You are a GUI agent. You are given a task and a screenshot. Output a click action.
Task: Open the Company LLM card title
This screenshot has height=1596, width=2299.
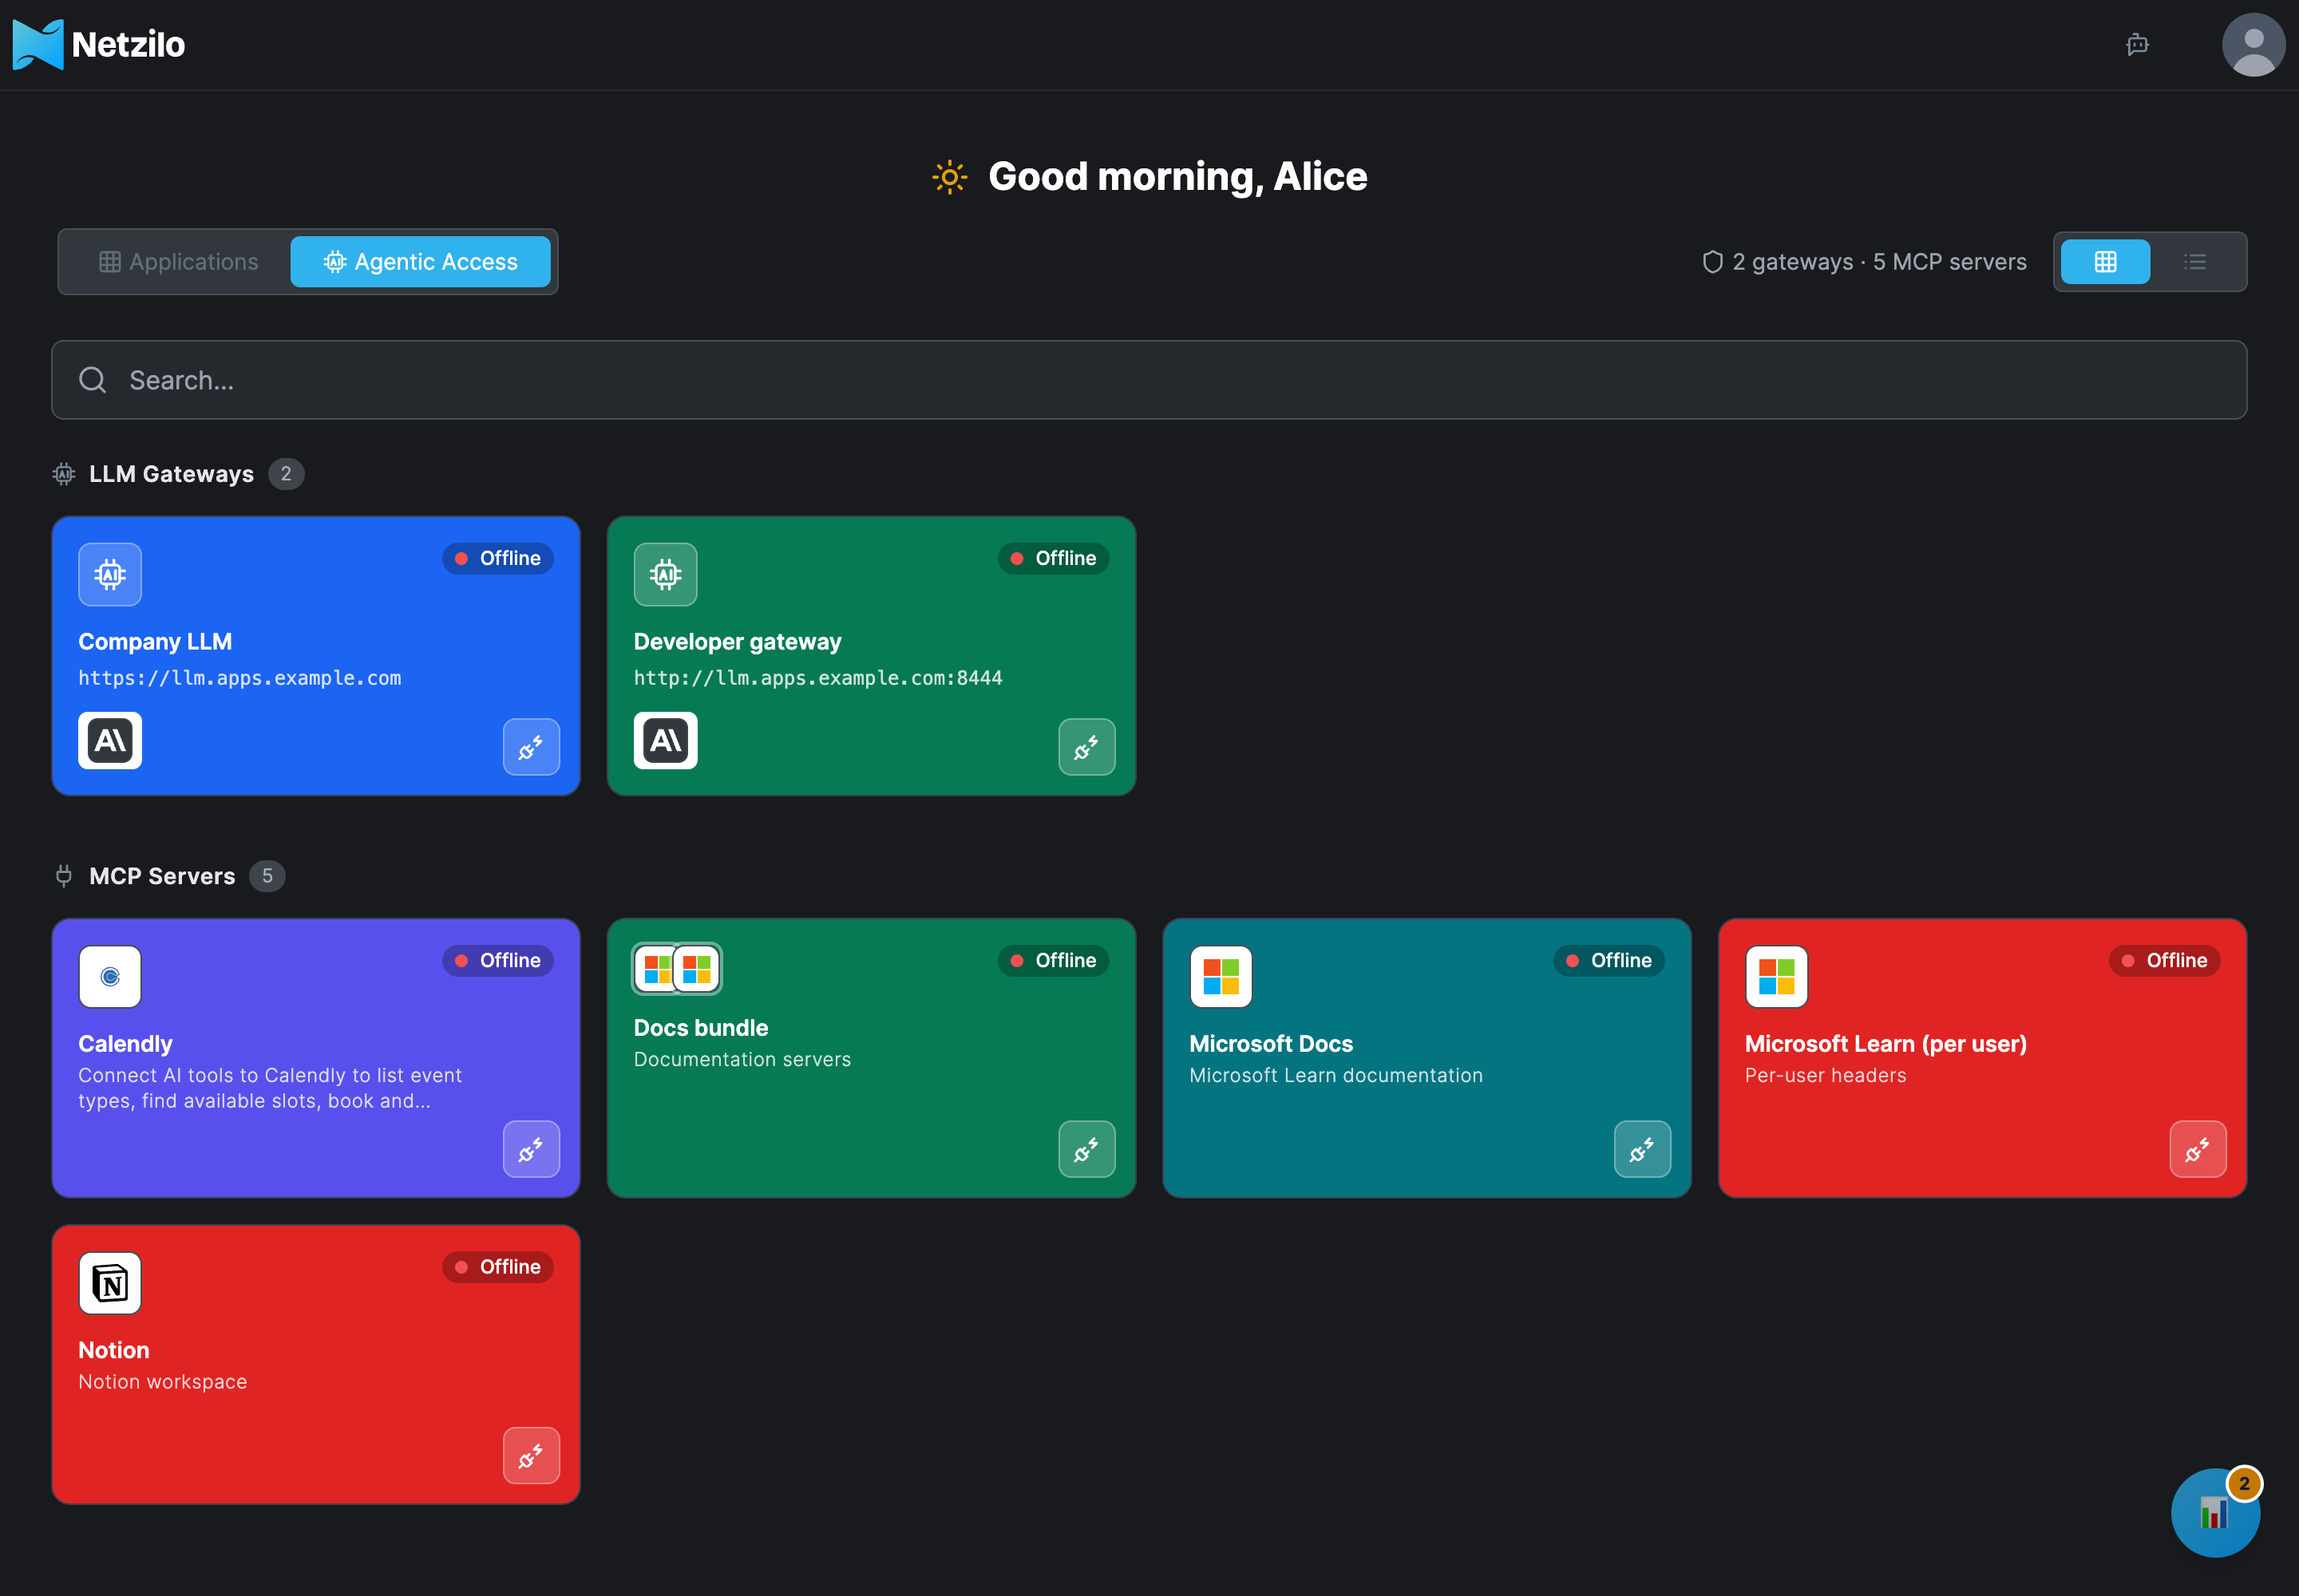[155, 642]
